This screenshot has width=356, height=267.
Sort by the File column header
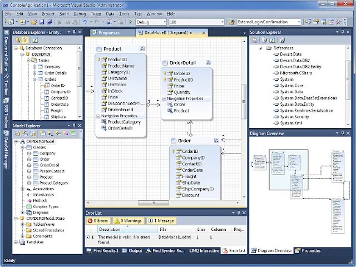176,229
